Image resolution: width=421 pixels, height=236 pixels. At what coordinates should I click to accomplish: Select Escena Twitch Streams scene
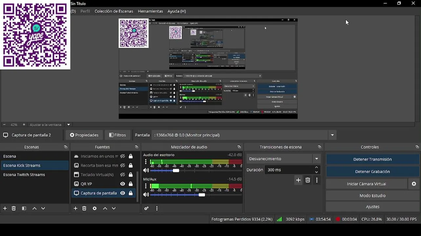tap(35, 175)
